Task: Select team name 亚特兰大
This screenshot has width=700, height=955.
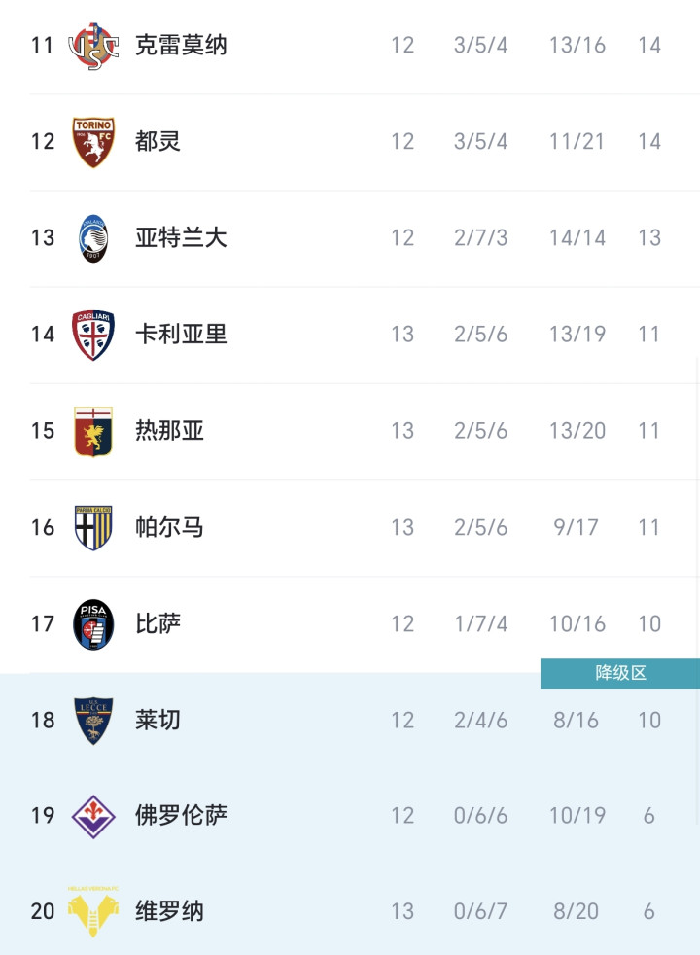Action: tap(181, 238)
